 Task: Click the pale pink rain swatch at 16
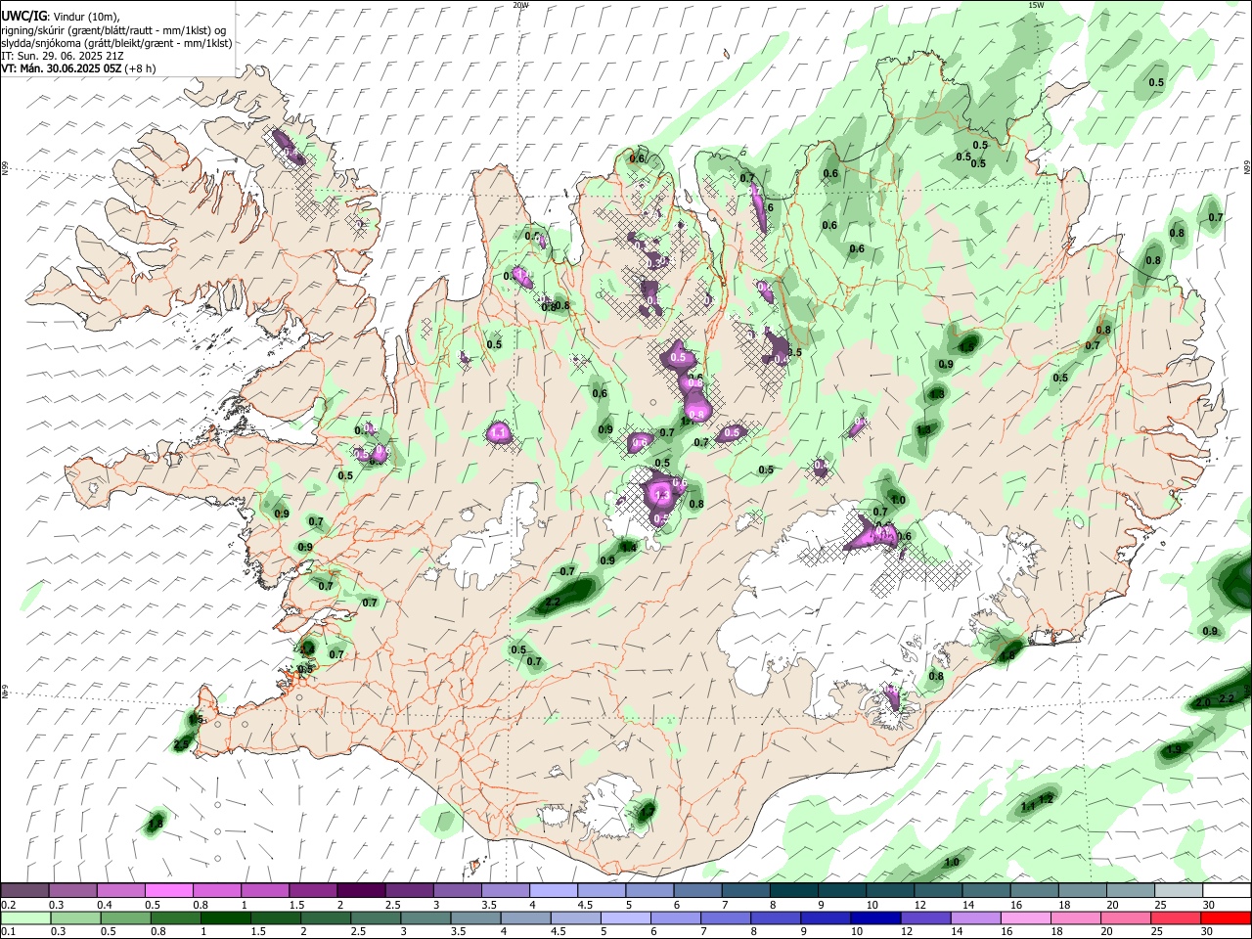[x=1025, y=917]
